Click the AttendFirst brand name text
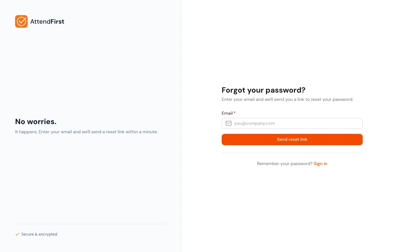 coord(47,21)
